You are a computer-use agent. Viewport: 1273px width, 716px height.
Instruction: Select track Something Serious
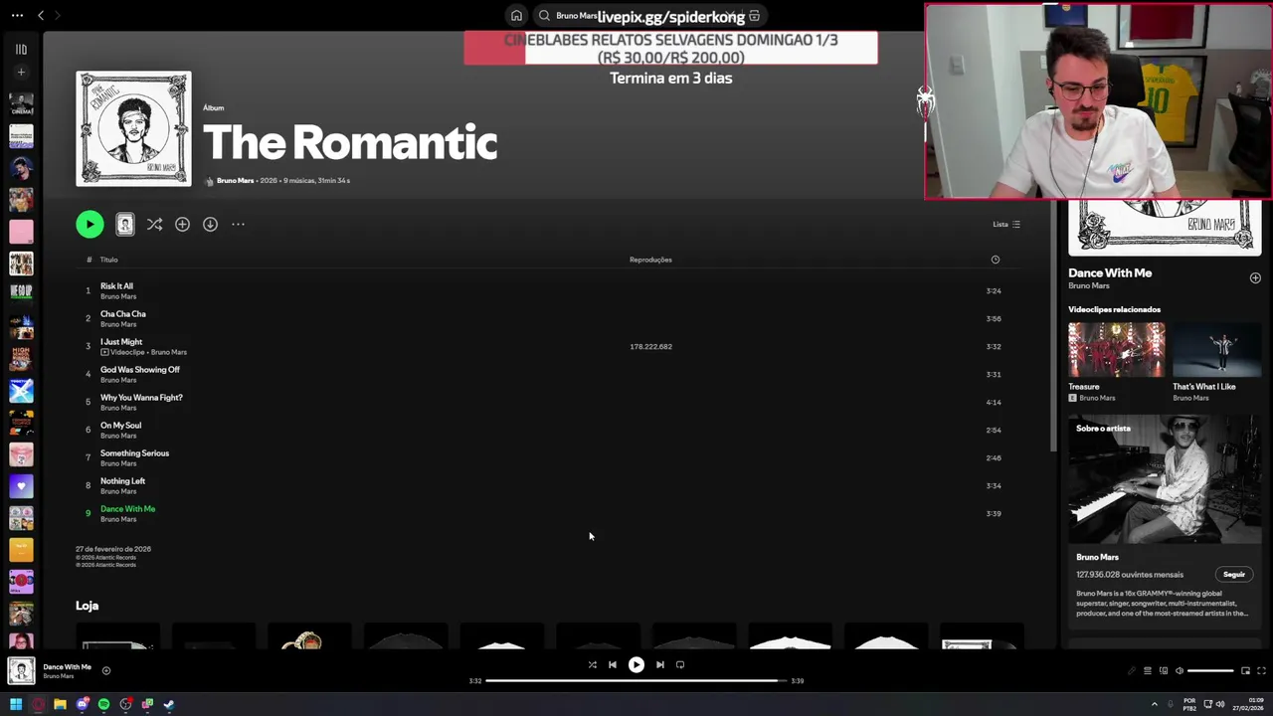pos(550,457)
